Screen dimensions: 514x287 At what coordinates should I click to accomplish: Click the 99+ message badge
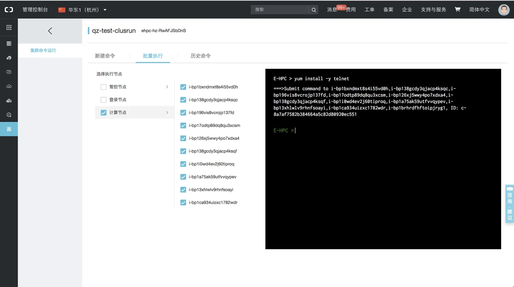tap(341, 7)
